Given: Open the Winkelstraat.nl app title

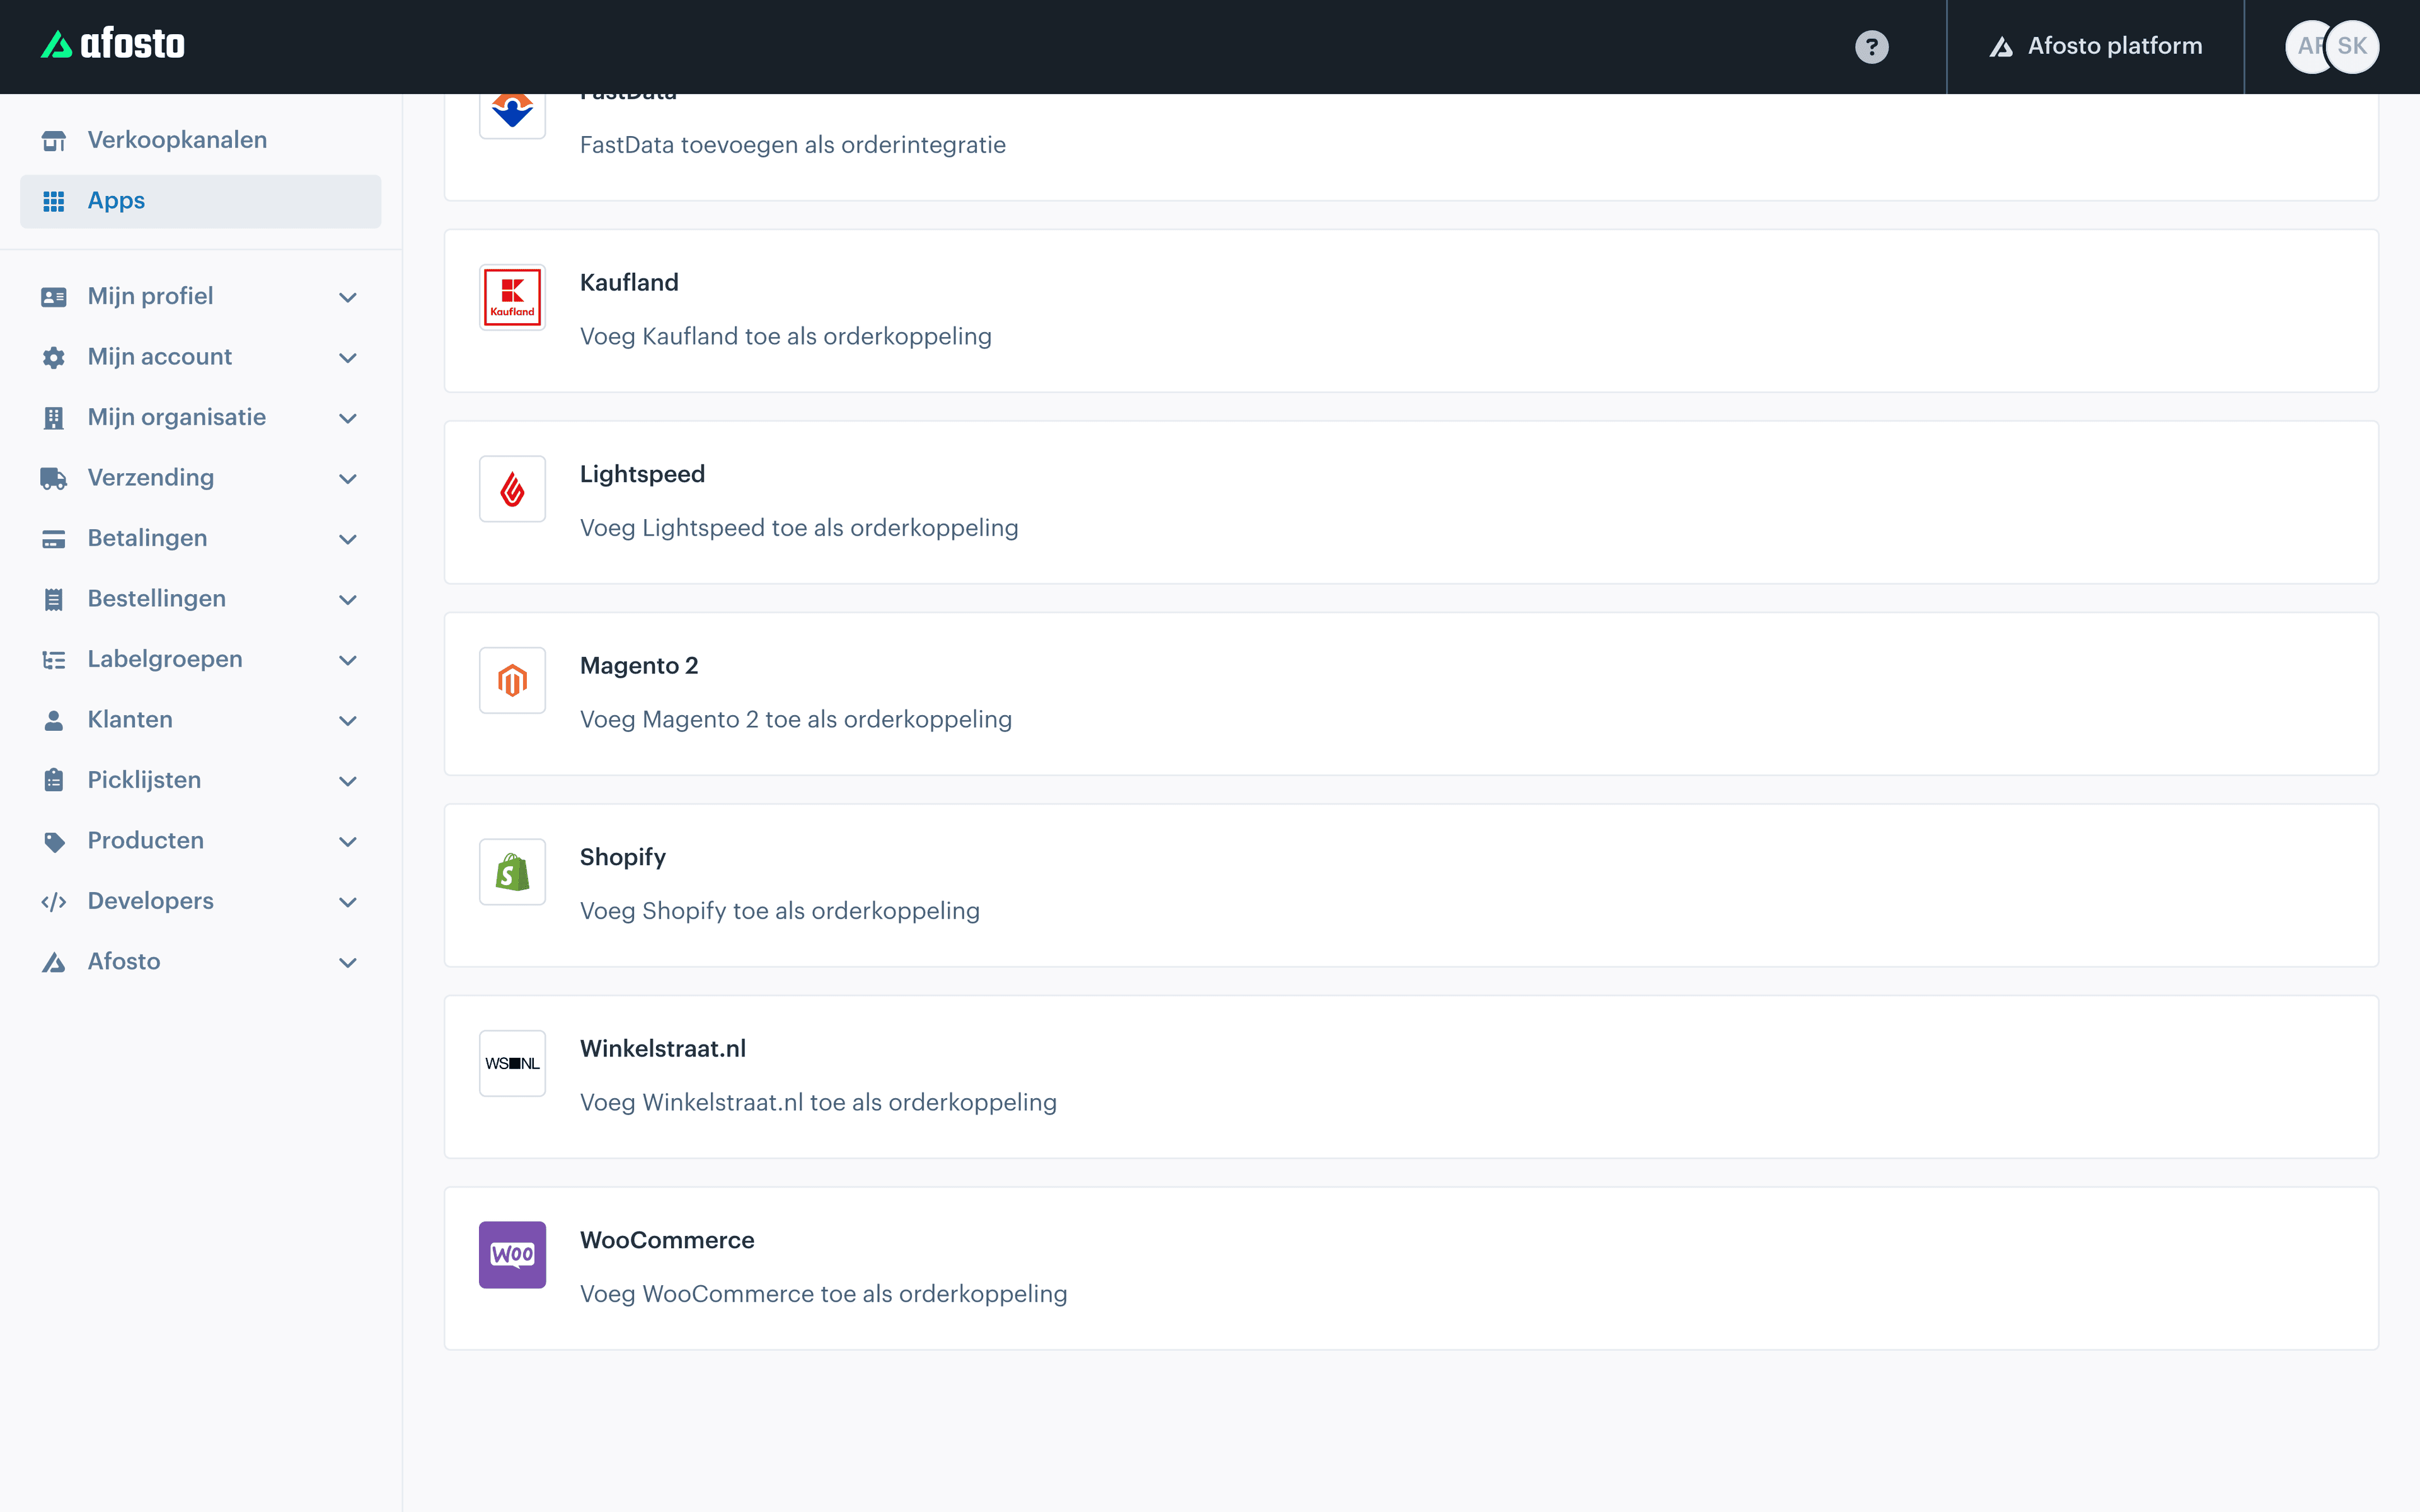Looking at the screenshot, I should point(663,1049).
